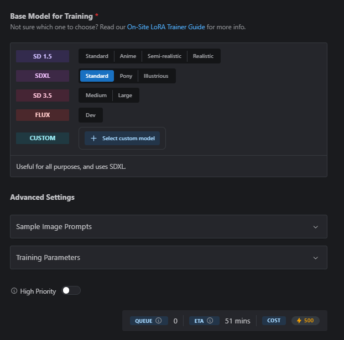The width and height of the screenshot is (344, 340).
Task: Click the chevron on Training Parameters row
Action: [315, 258]
